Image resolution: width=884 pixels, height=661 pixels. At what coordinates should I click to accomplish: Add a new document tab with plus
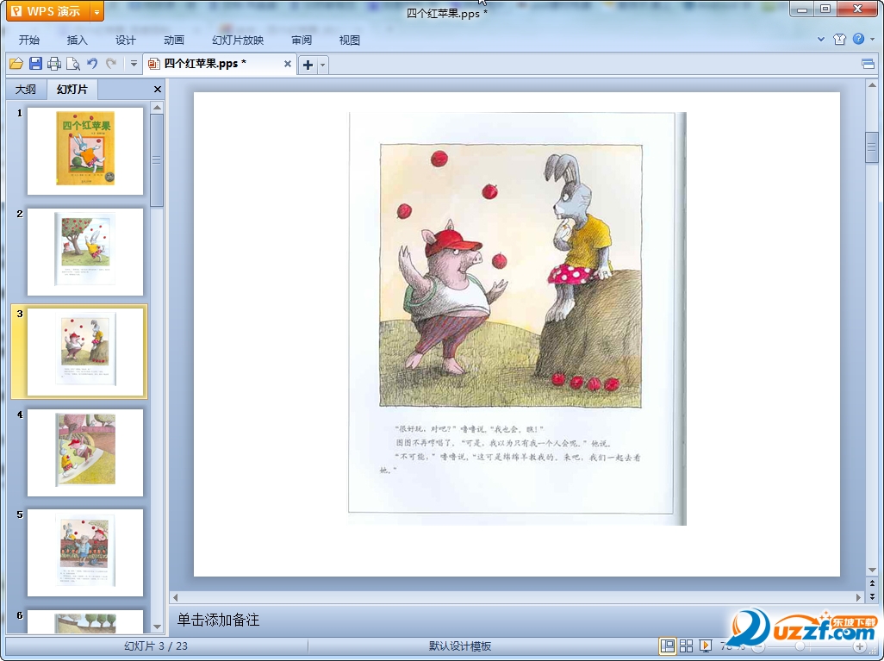[308, 65]
